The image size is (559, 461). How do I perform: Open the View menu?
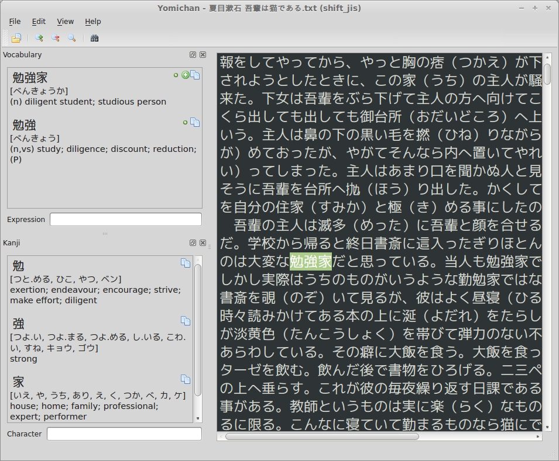click(x=65, y=22)
